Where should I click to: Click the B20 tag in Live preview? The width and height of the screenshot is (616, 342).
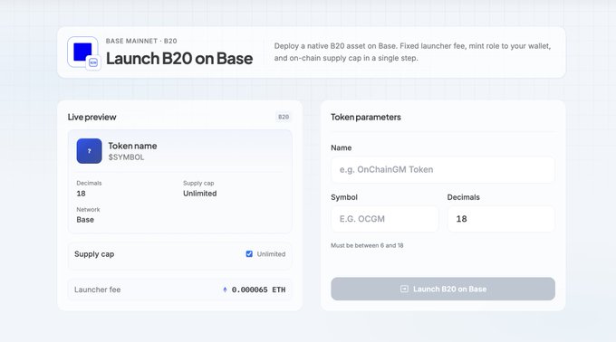[x=284, y=117]
